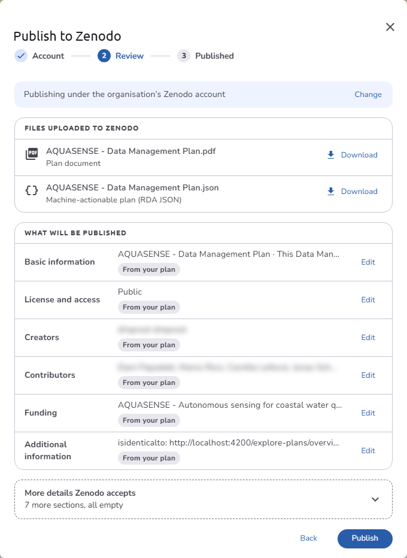The width and height of the screenshot is (407, 558).
Task: Click the 'Publish to Zenodo' dialog title
Action: (x=67, y=36)
